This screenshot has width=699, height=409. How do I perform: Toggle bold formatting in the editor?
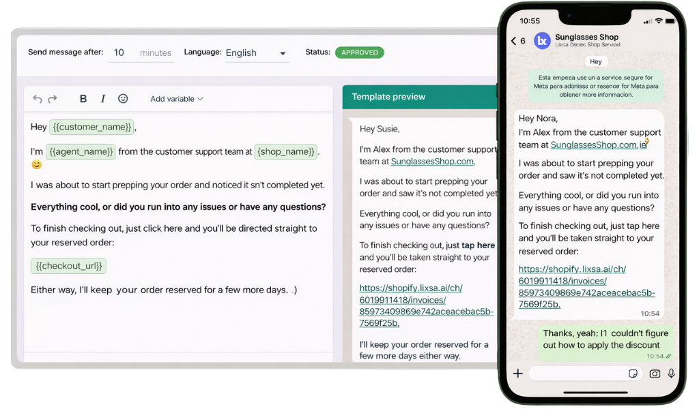(83, 99)
